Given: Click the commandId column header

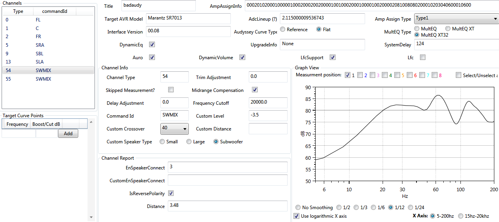Looking at the screenshot, I should 54,11.
